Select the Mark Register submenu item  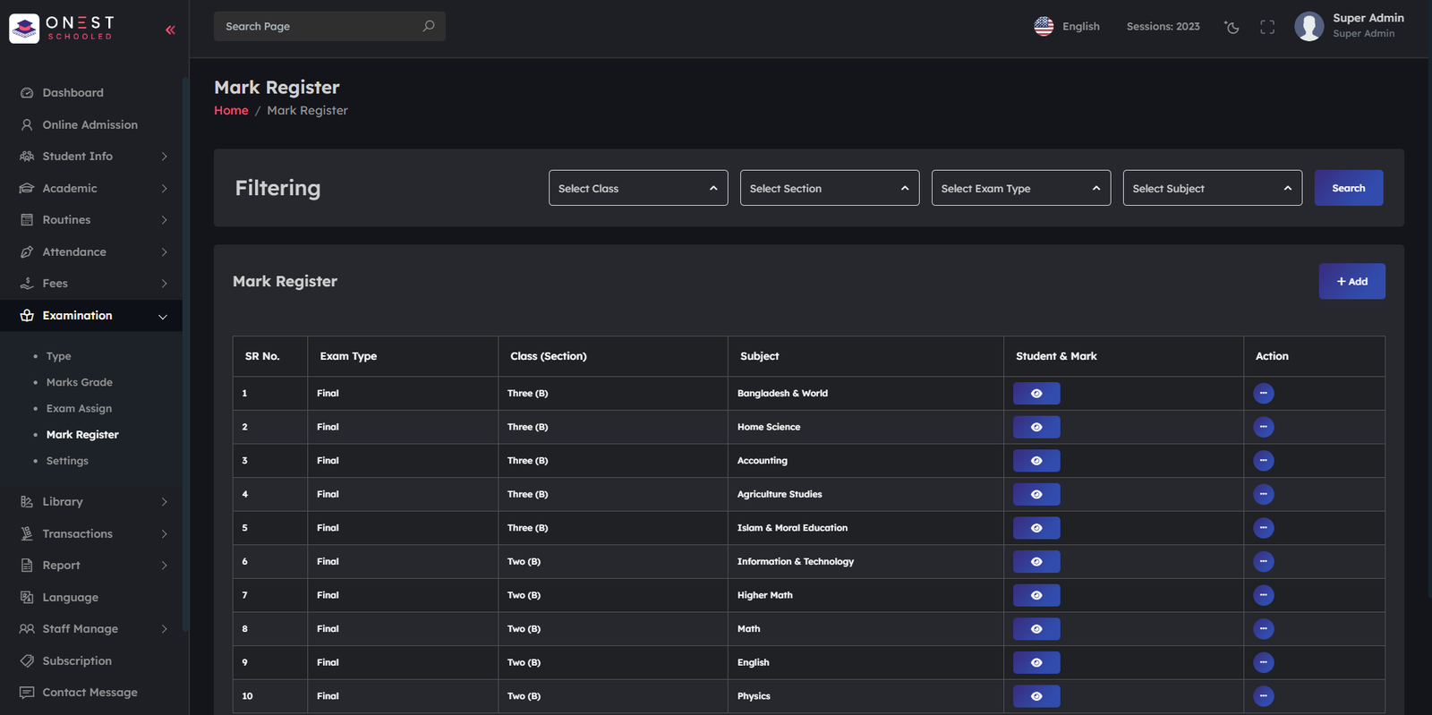[82, 434]
